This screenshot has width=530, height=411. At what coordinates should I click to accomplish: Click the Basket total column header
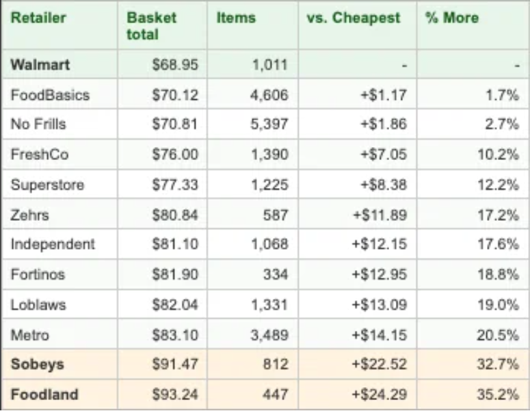[x=151, y=26]
